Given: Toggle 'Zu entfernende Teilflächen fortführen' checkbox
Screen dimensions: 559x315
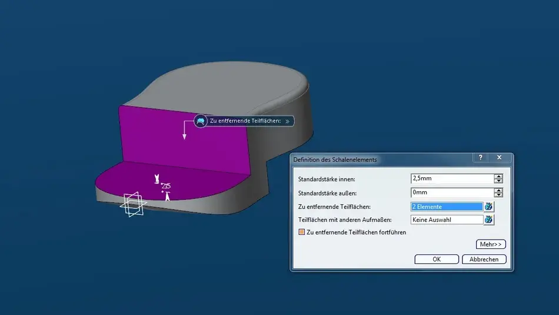Looking at the screenshot, I should point(302,233).
